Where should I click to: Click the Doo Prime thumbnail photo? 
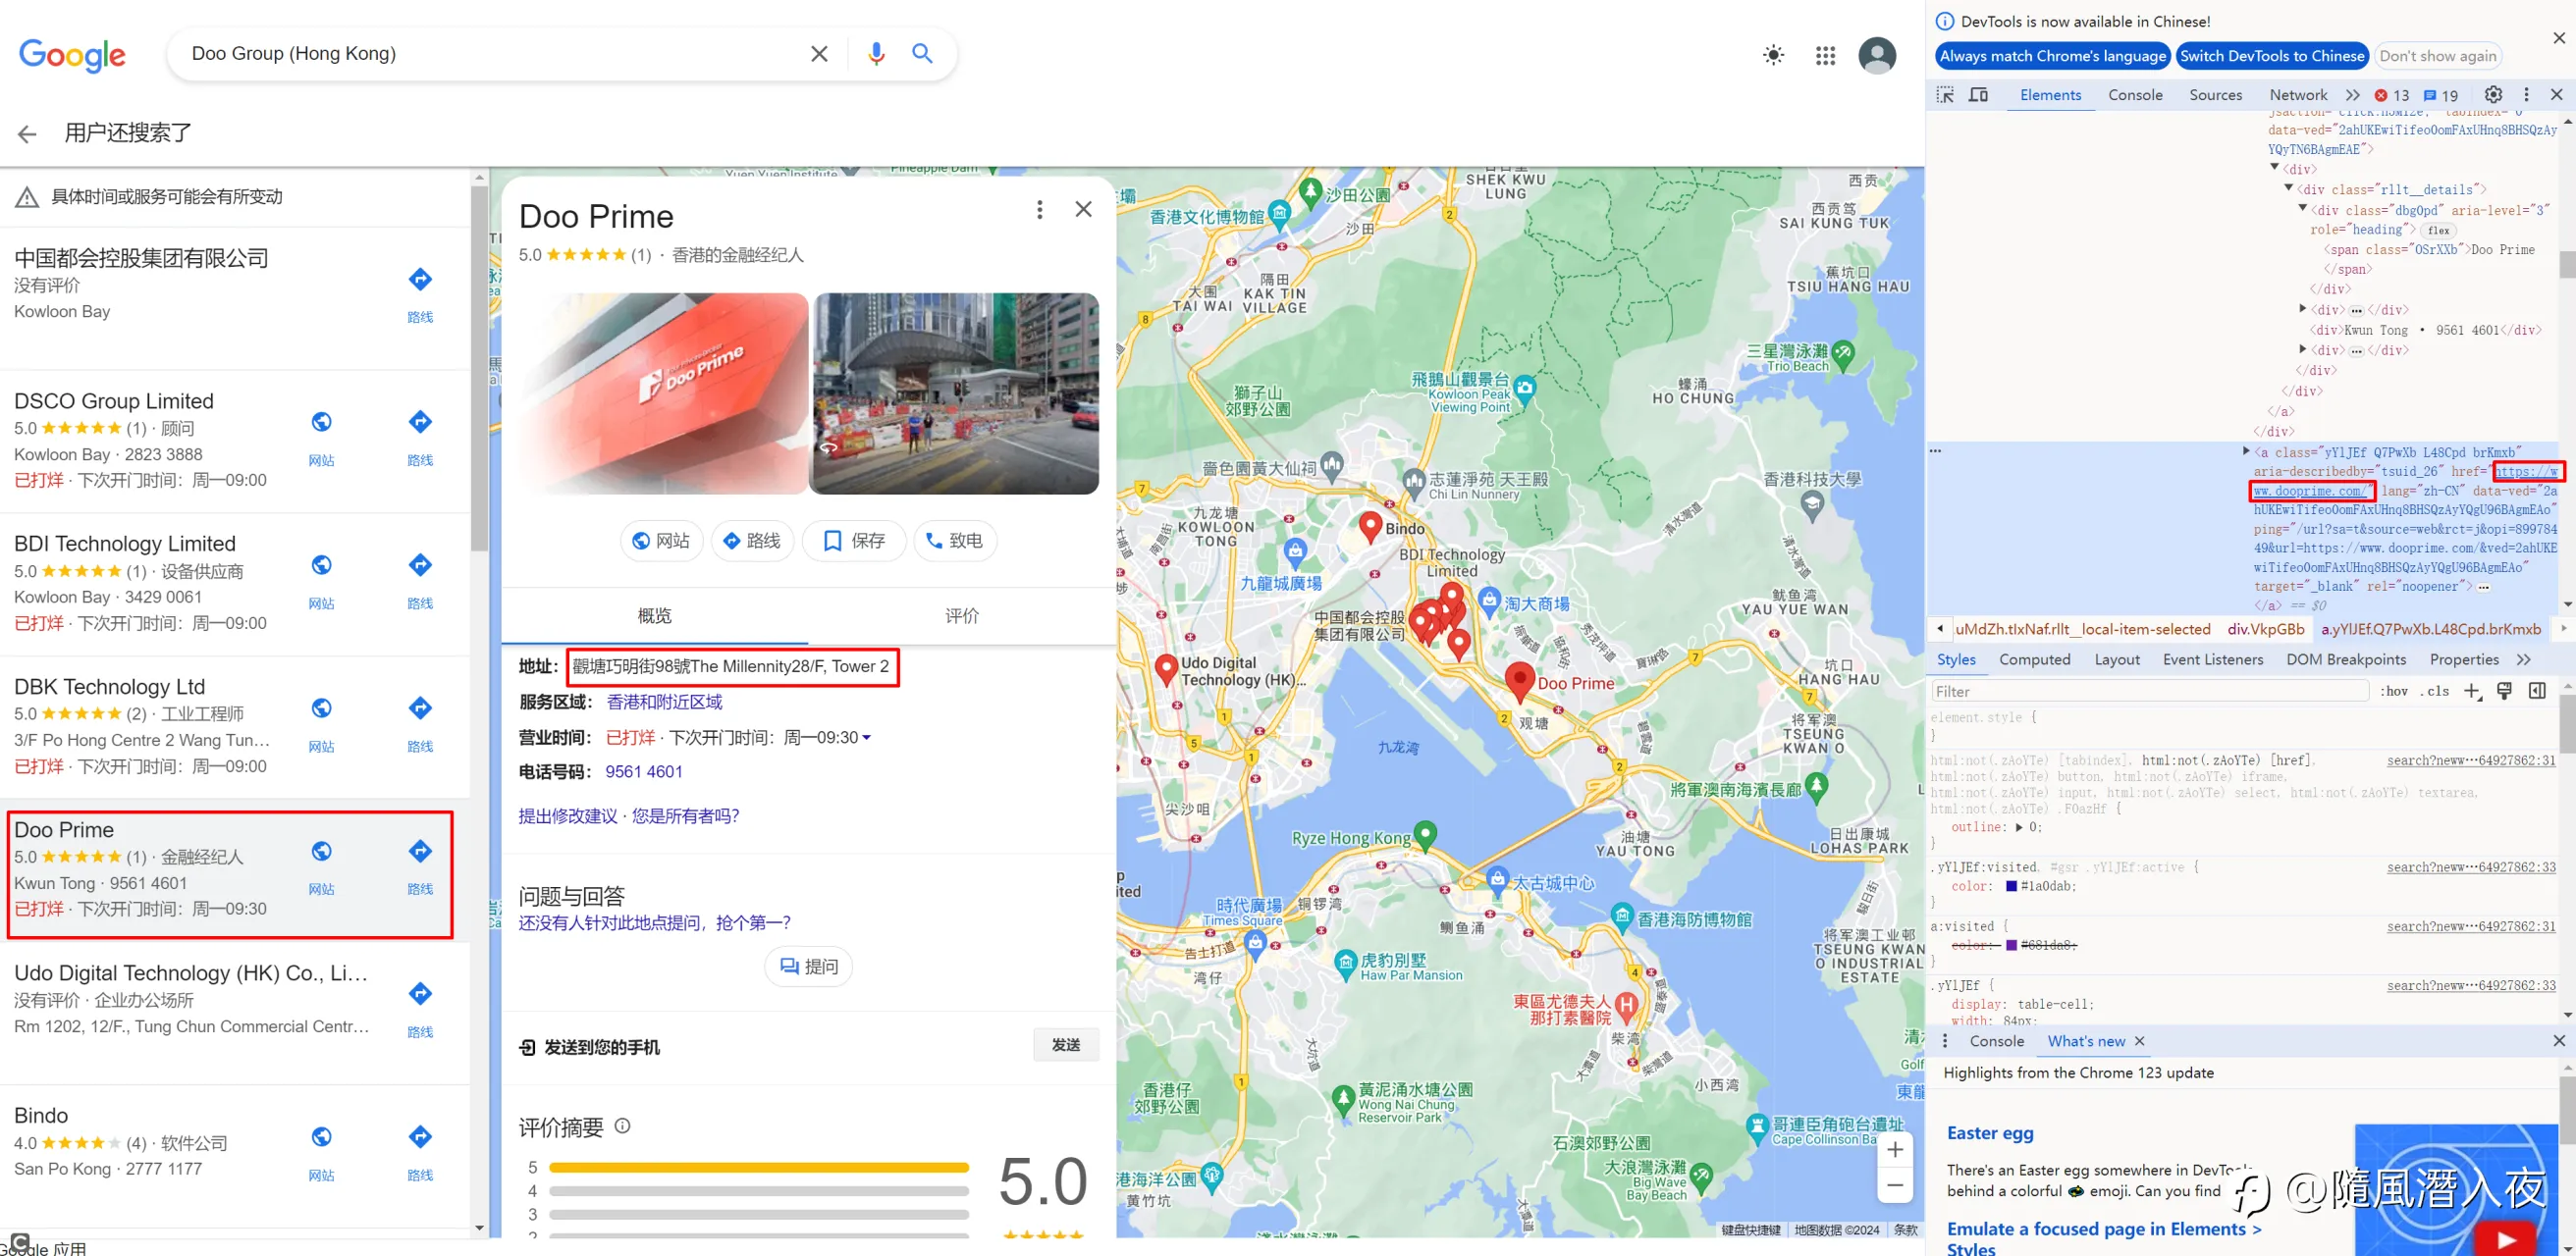coord(666,390)
